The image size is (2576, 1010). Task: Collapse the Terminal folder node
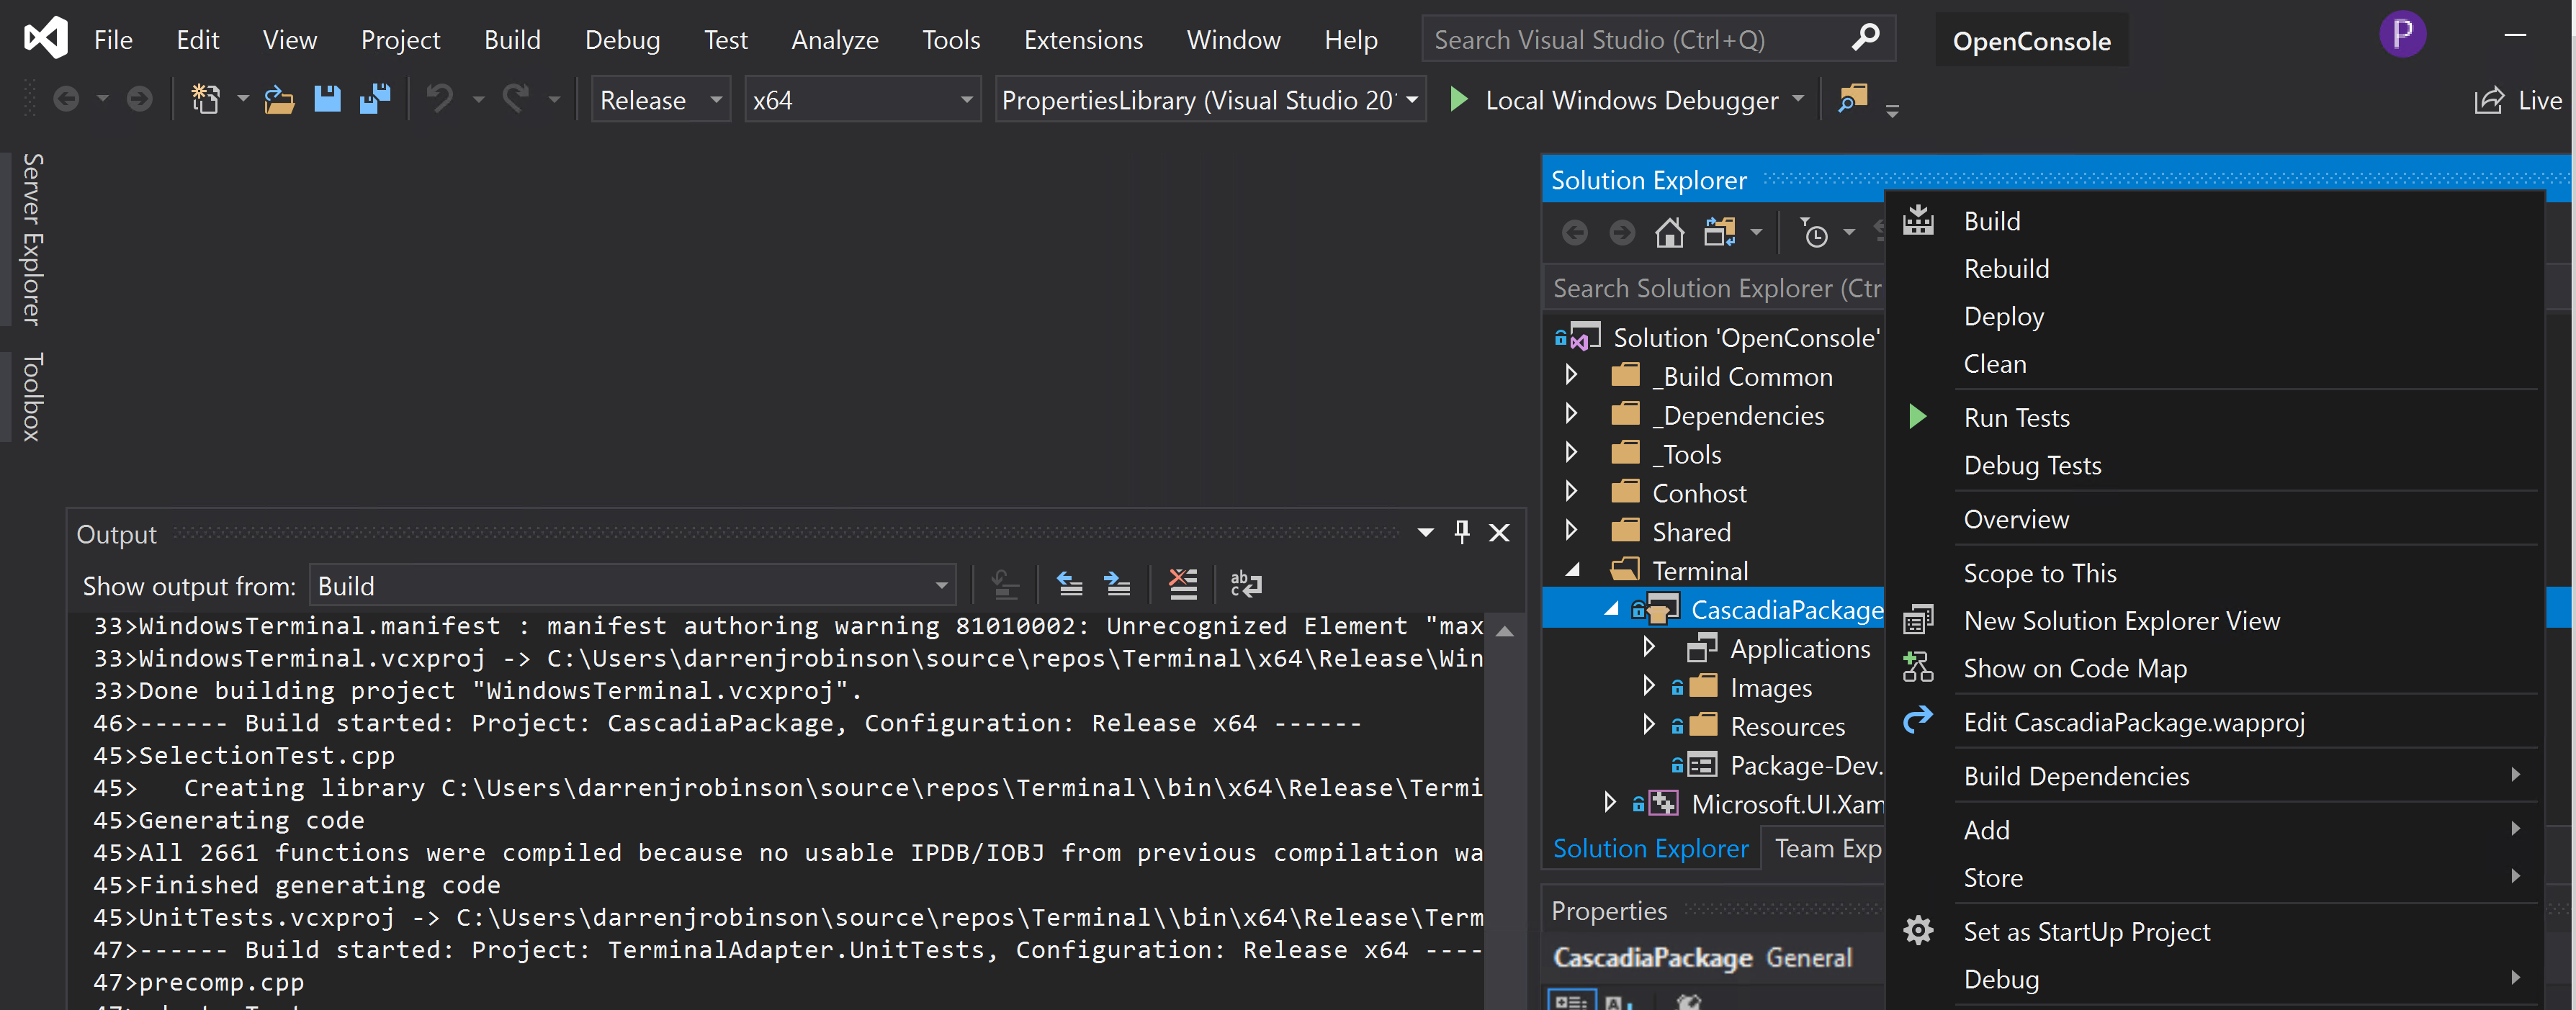tap(1572, 570)
